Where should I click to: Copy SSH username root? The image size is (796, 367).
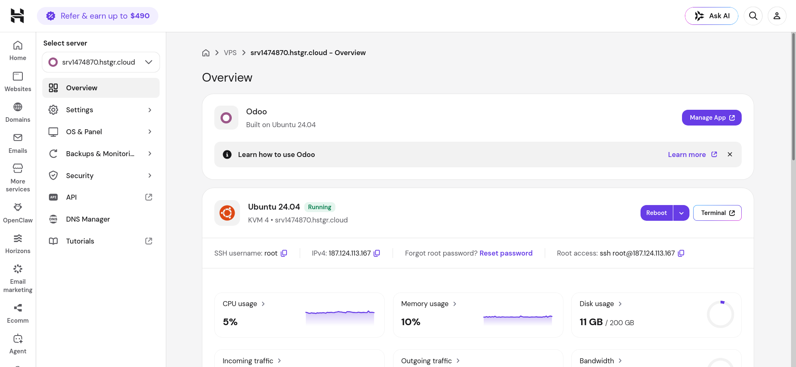pyautogui.click(x=284, y=253)
